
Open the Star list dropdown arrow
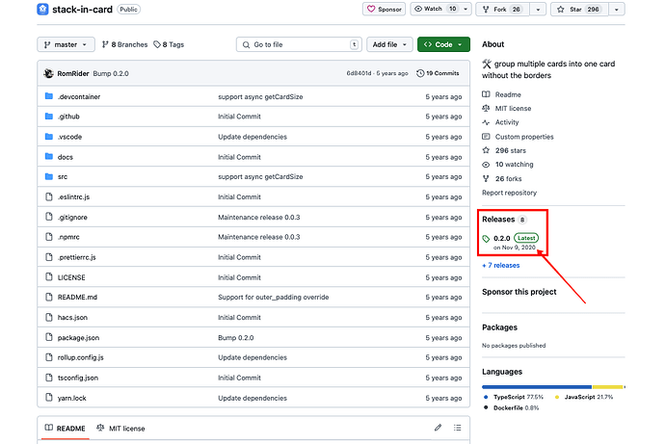pyautogui.click(x=616, y=9)
